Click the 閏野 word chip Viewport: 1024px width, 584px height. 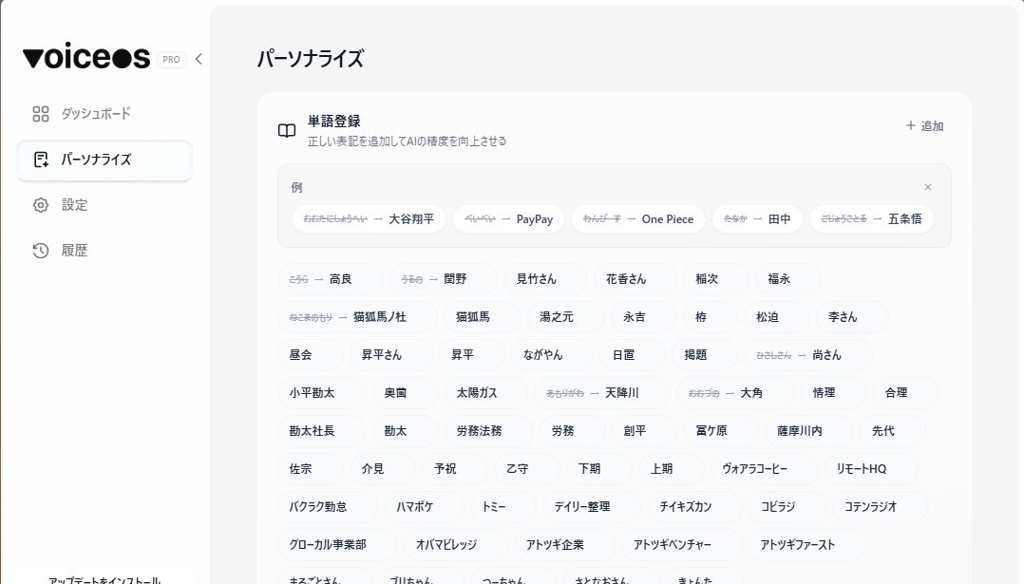(x=443, y=279)
